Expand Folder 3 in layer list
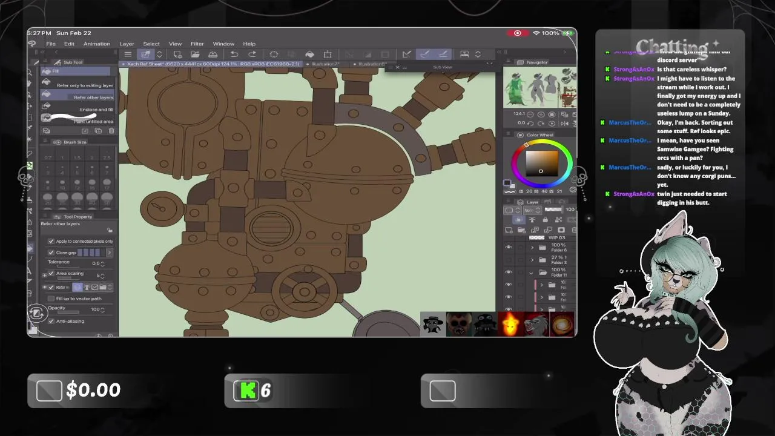This screenshot has width=775, height=436. pos(532,260)
